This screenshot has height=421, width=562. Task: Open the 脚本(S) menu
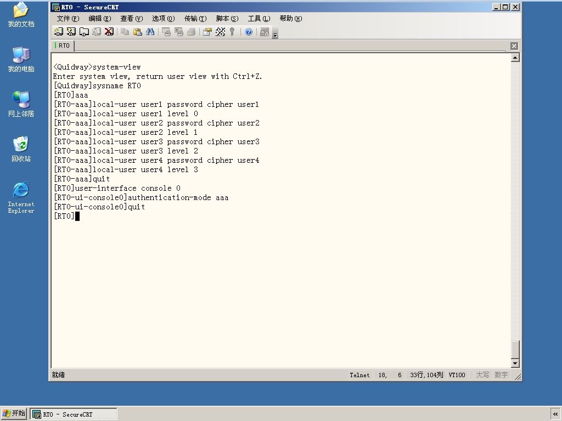[227, 19]
